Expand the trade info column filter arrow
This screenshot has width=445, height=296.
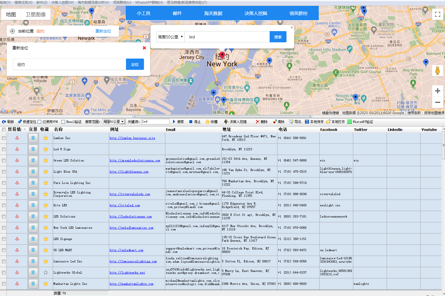click(x=25, y=129)
